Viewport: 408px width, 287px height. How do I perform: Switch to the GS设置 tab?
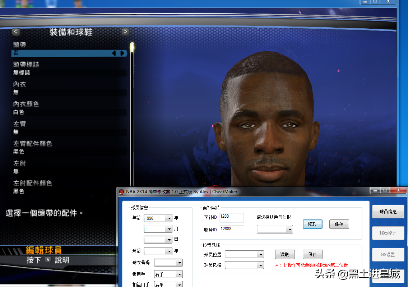pos(388,254)
